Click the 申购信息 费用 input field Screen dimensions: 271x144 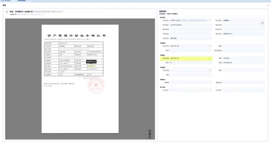pos(191,51)
